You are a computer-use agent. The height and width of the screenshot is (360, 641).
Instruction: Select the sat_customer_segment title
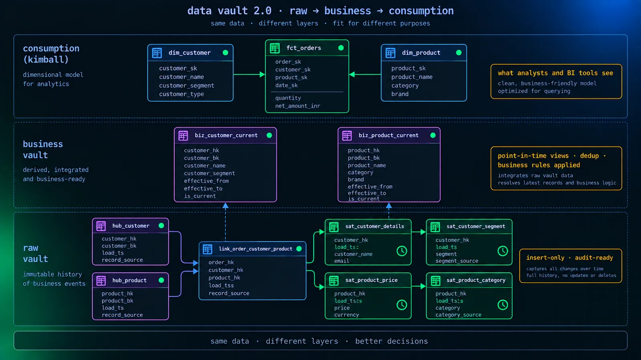coord(476,226)
